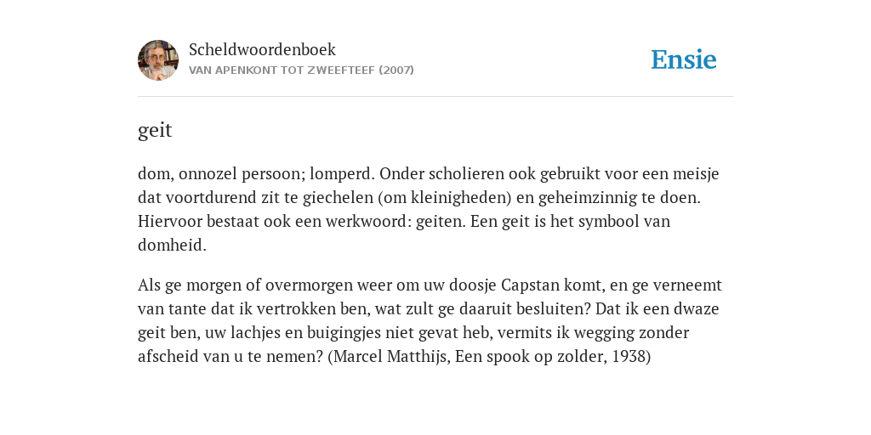
Task: Click the verb 'geiten' after 'werkwoord:'
Action: tap(441, 222)
